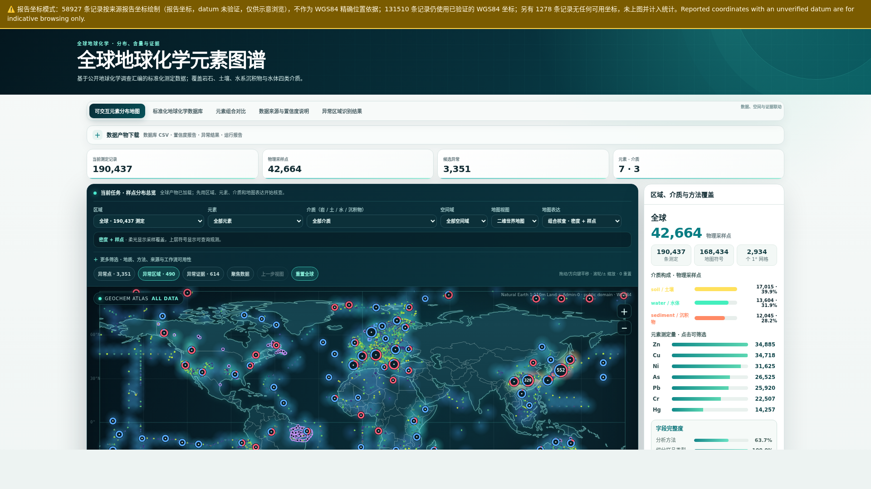871x489 pixels.
Task: Zoom out the map with minus button
Action: pyautogui.click(x=624, y=328)
